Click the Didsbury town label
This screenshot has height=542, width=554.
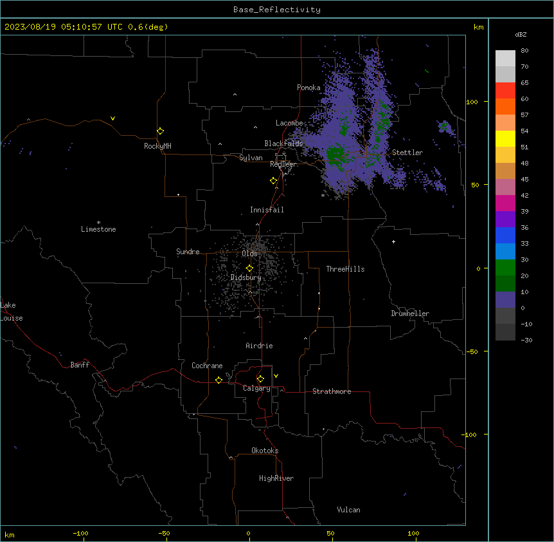point(246,277)
